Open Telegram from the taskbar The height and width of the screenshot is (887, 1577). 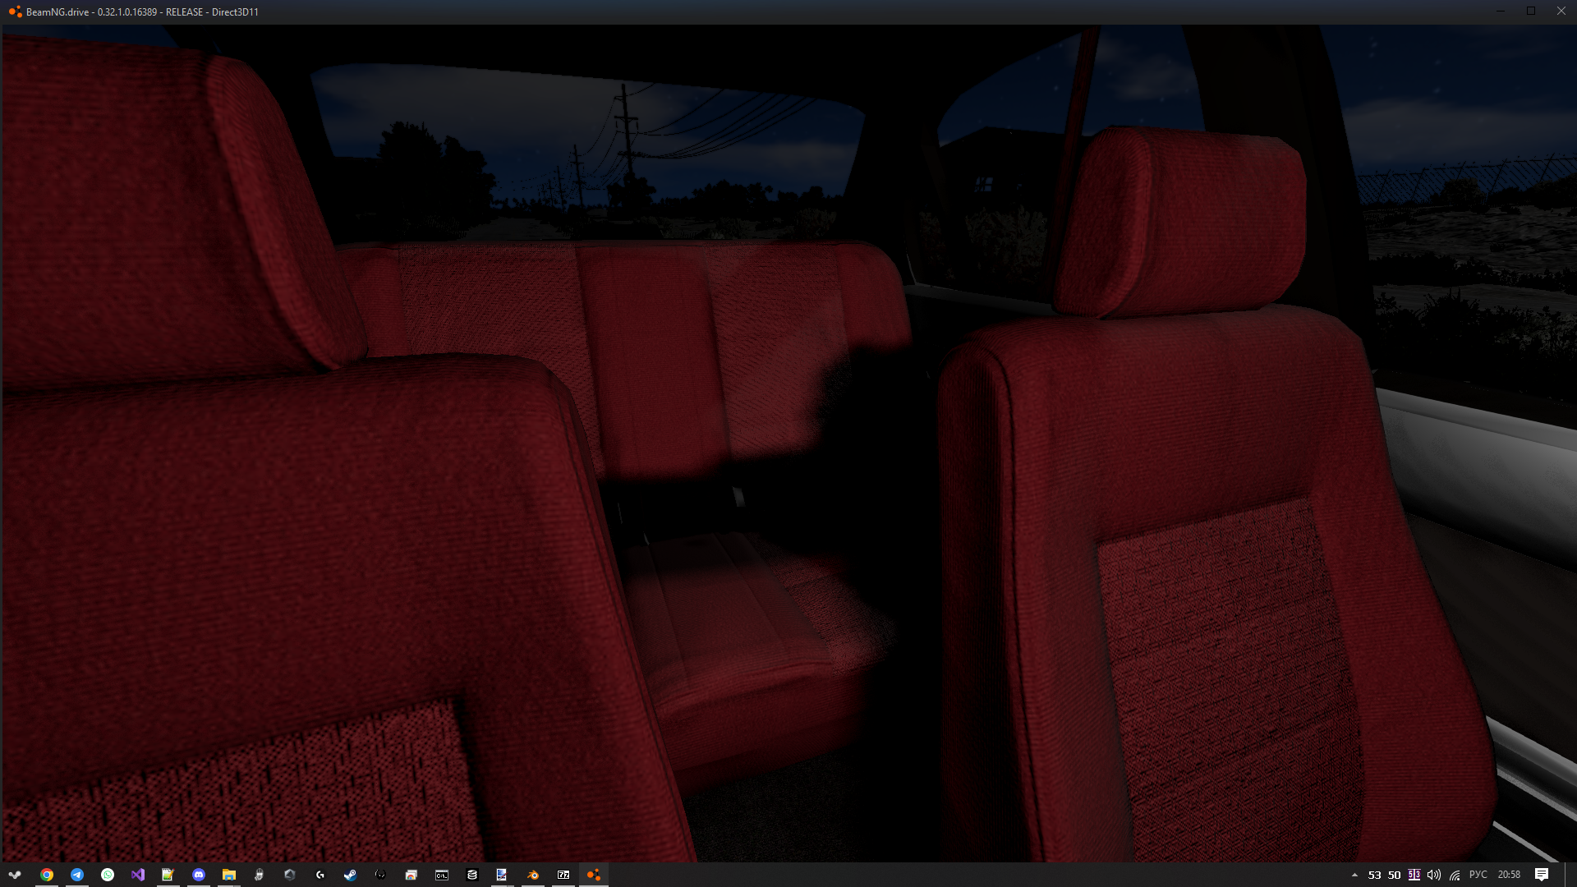[x=76, y=875]
